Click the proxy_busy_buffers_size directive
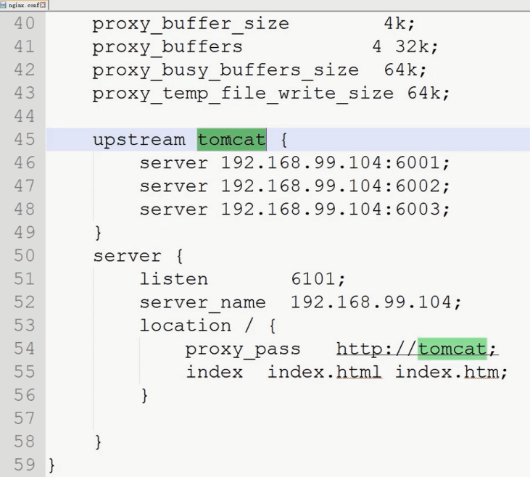Viewport: 530px width, 477px height. pos(225,70)
